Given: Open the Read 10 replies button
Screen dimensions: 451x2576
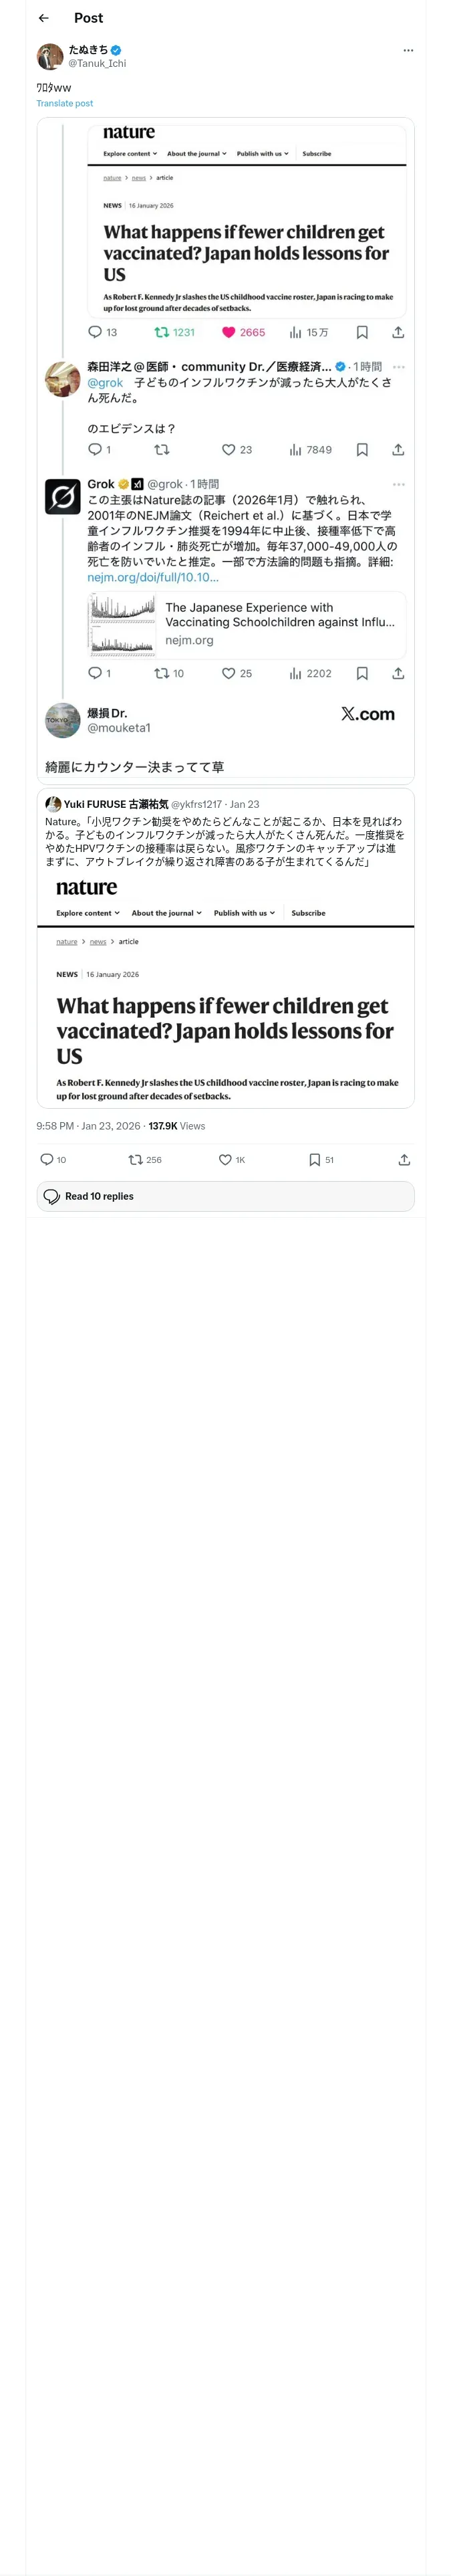Looking at the screenshot, I should click(225, 1196).
